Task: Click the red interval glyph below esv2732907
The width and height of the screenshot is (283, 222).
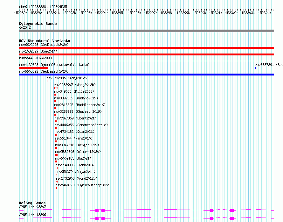Action: coord(56,88)
